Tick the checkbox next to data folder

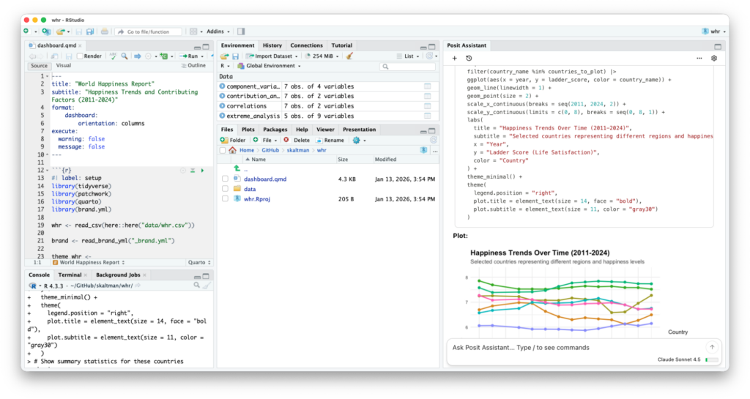(x=226, y=189)
